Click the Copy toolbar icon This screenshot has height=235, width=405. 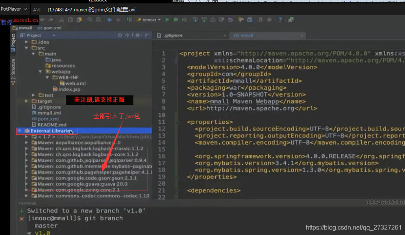click(x=70, y=20)
